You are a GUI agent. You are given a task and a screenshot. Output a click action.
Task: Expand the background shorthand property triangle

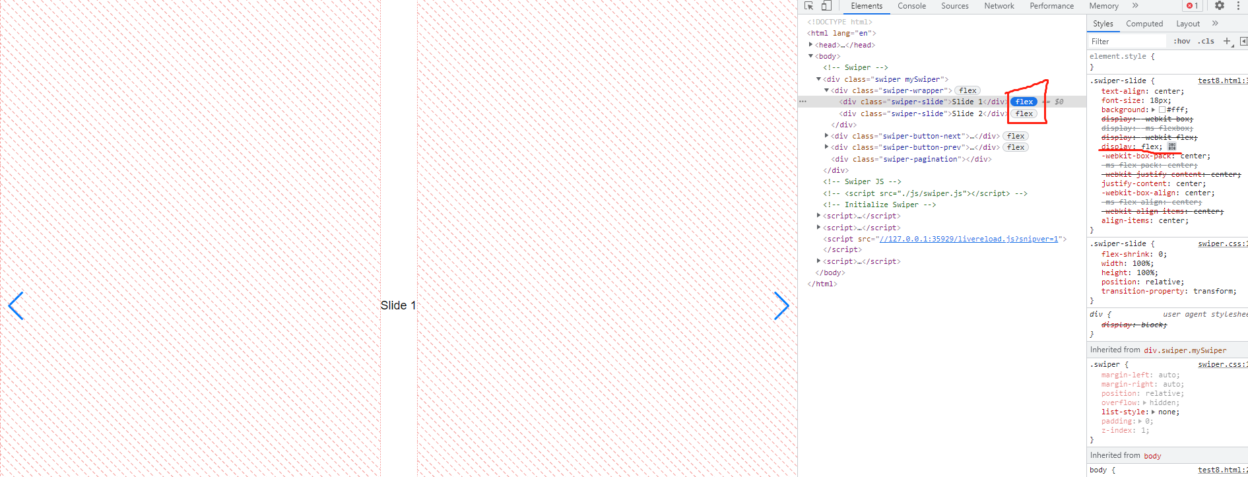click(1154, 110)
